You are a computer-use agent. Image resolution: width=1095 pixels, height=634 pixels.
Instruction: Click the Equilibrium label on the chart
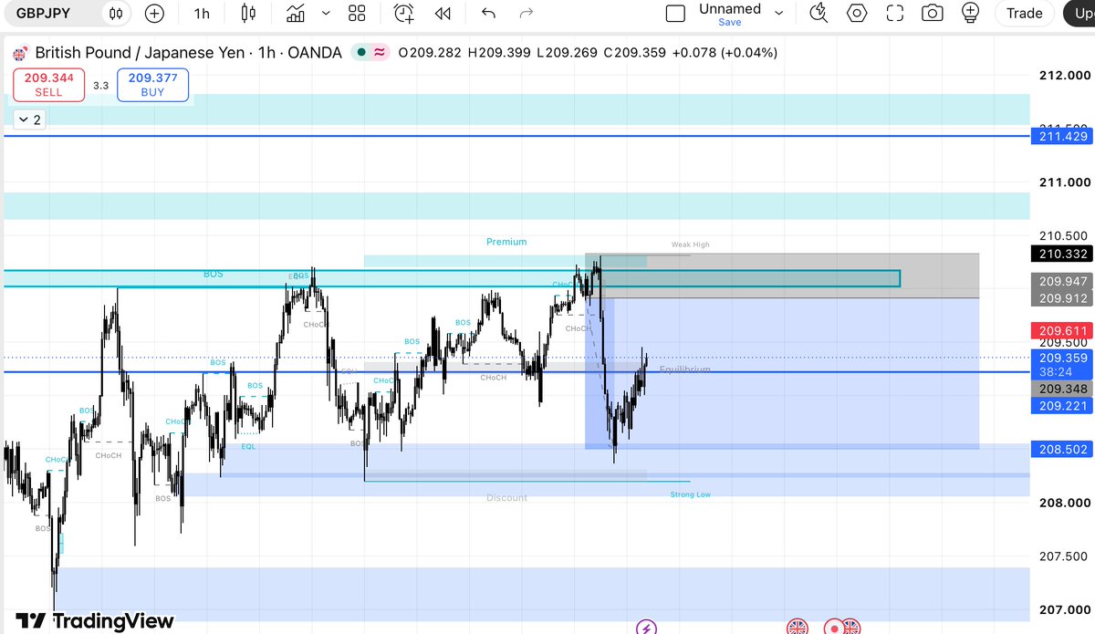684,369
